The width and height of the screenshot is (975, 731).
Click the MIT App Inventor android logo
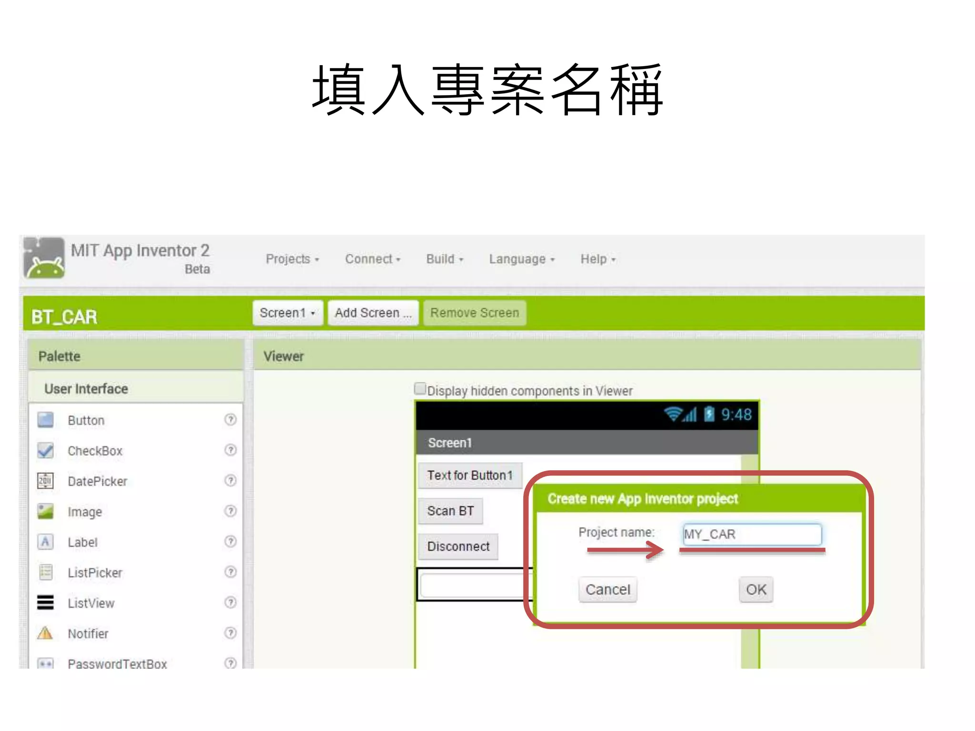[x=44, y=257]
